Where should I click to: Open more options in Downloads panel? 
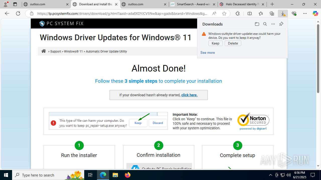pos(273,24)
